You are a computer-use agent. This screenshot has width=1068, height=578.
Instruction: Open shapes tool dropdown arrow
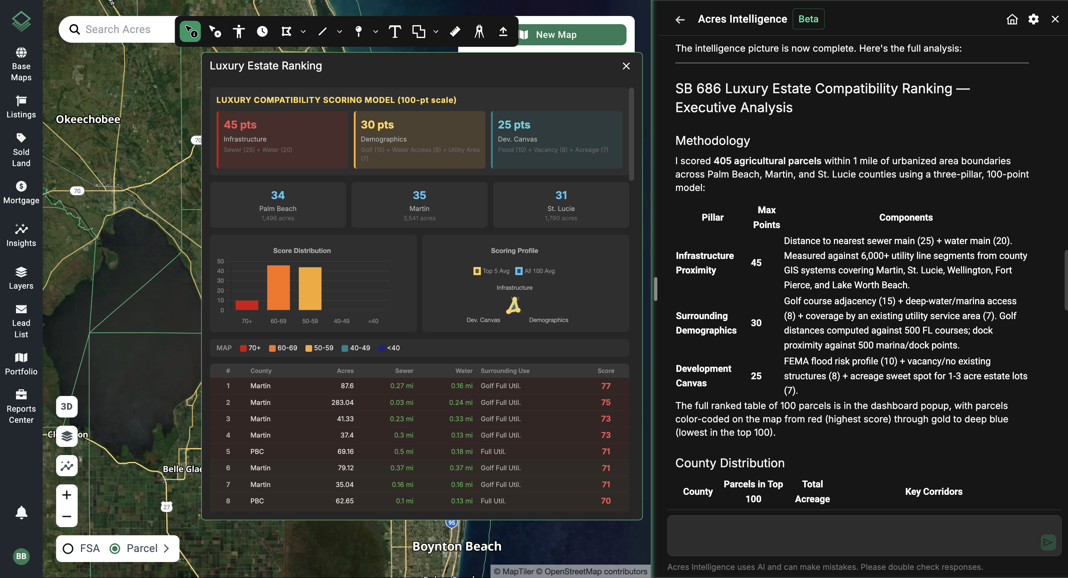coord(436,32)
